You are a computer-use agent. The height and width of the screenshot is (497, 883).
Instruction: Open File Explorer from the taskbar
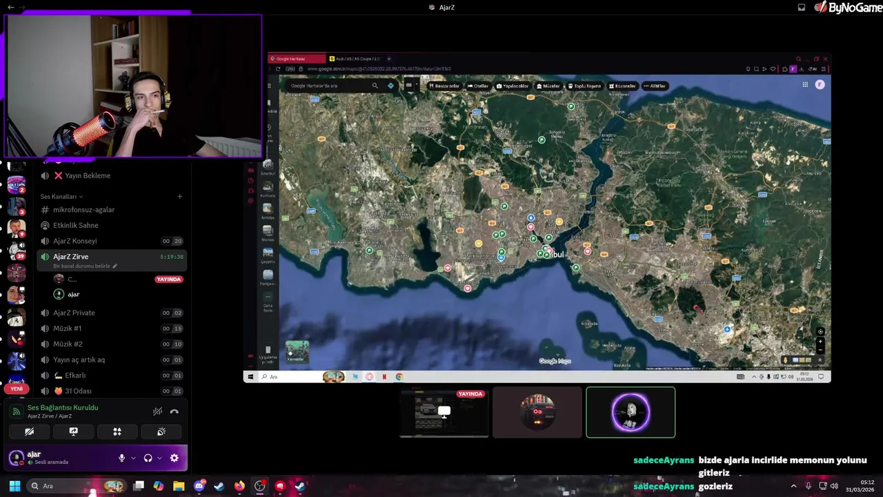click(179, 486)
